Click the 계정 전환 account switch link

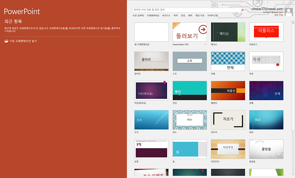(x=279, y=15)
